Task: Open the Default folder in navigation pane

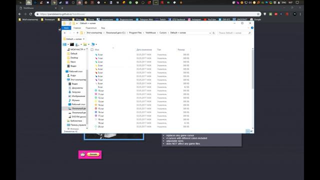Action: (x=73, y=53)
